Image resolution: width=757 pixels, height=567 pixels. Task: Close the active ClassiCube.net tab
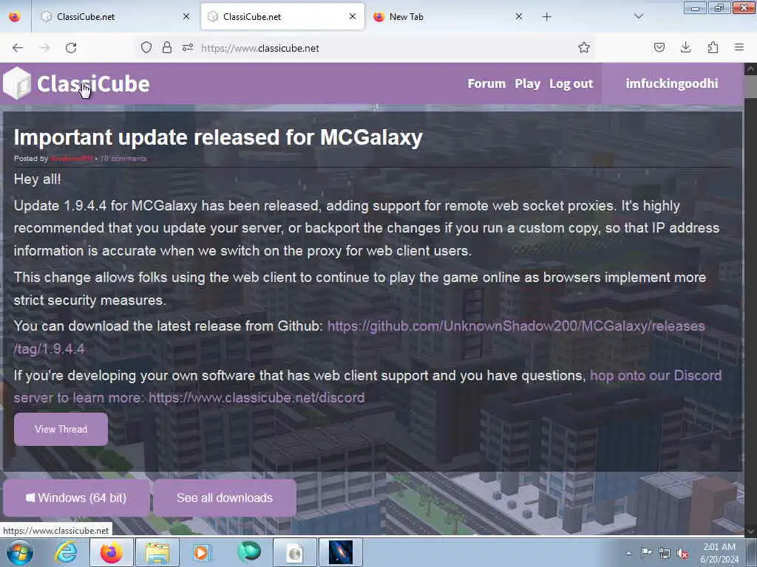353,17
